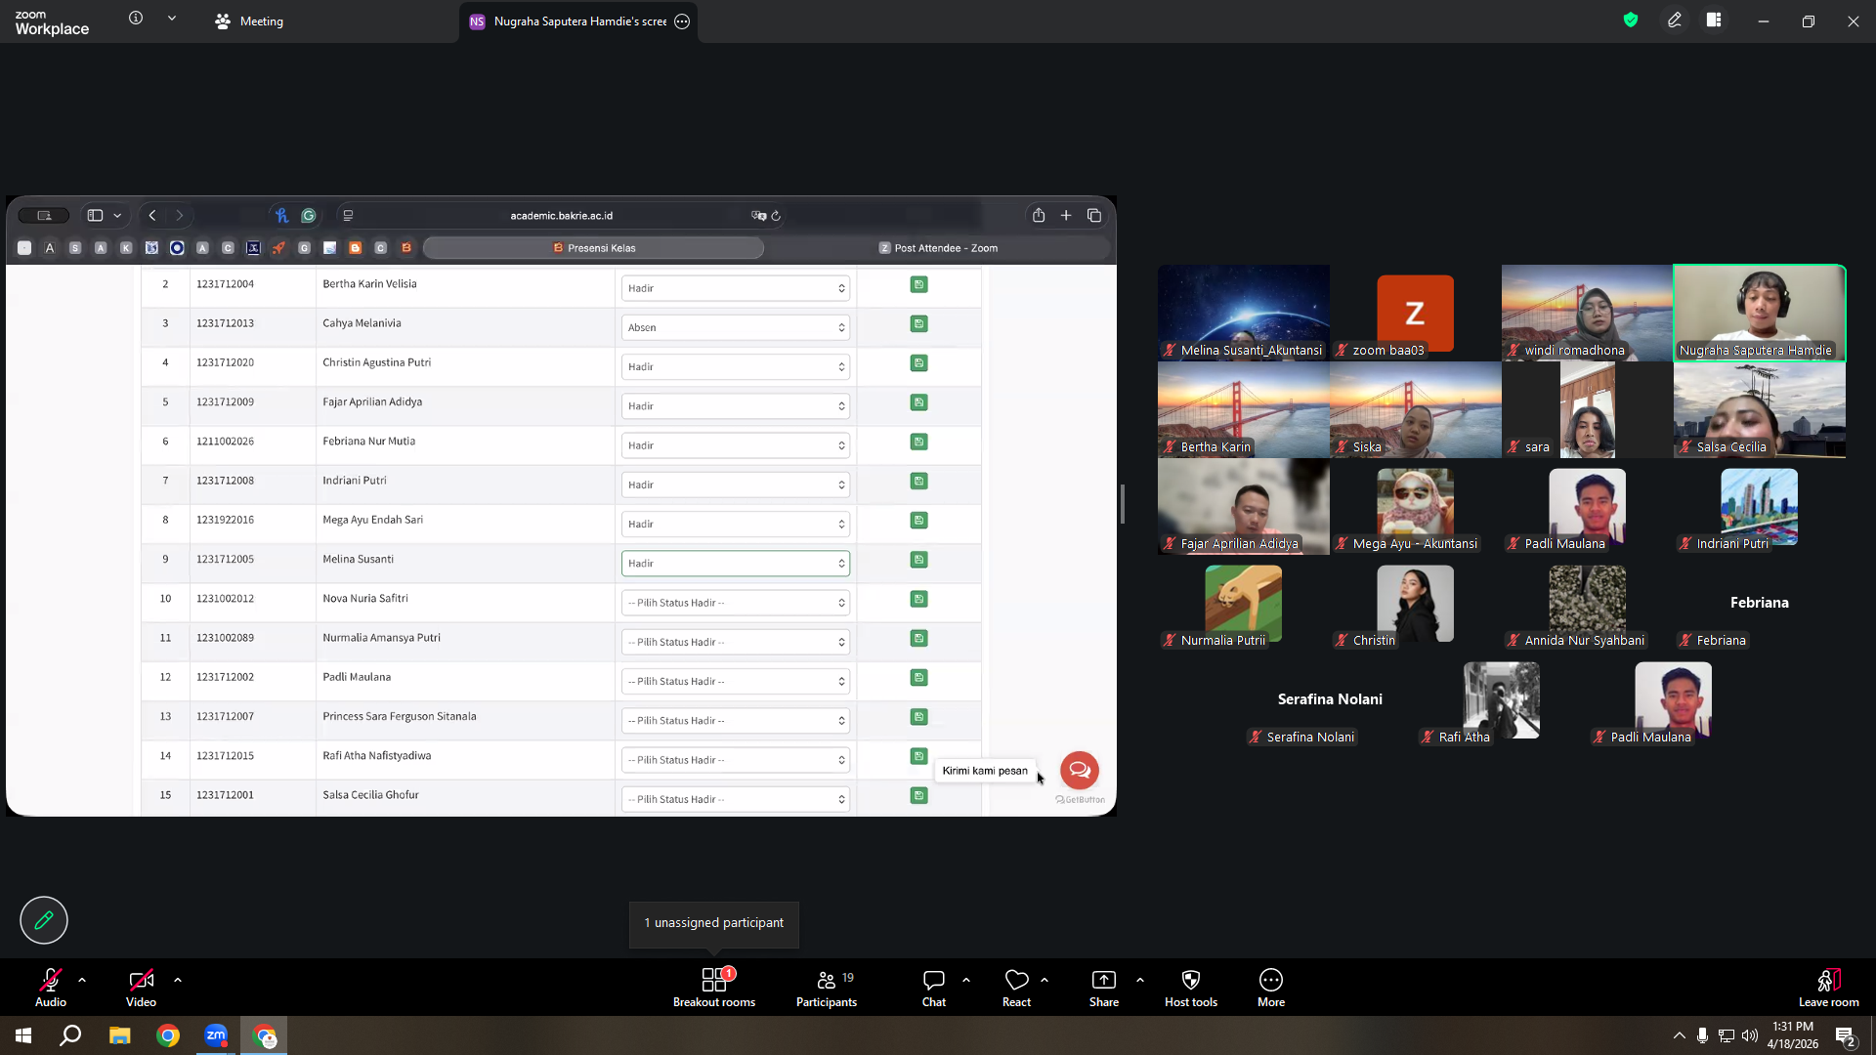Viewport: 1876px width, 1055px height.
Task: Expand Audio options arrow
Action: [82, 980]
